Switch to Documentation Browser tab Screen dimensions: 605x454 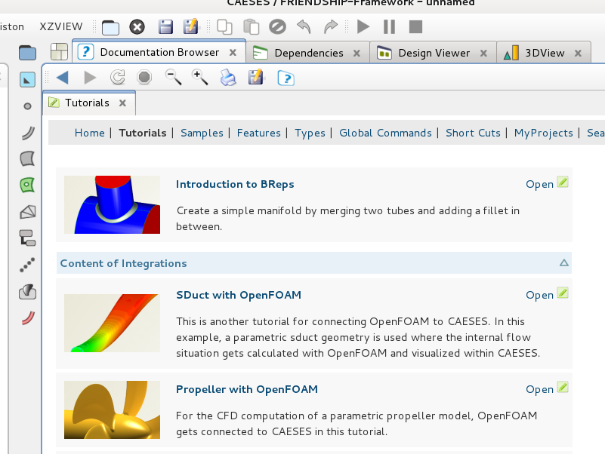click(x=159, y=53)
